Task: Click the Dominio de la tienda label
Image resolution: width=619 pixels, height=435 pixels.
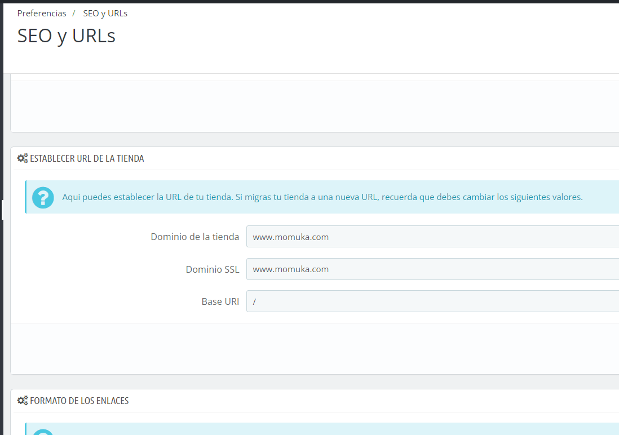Action: [195, 237]
